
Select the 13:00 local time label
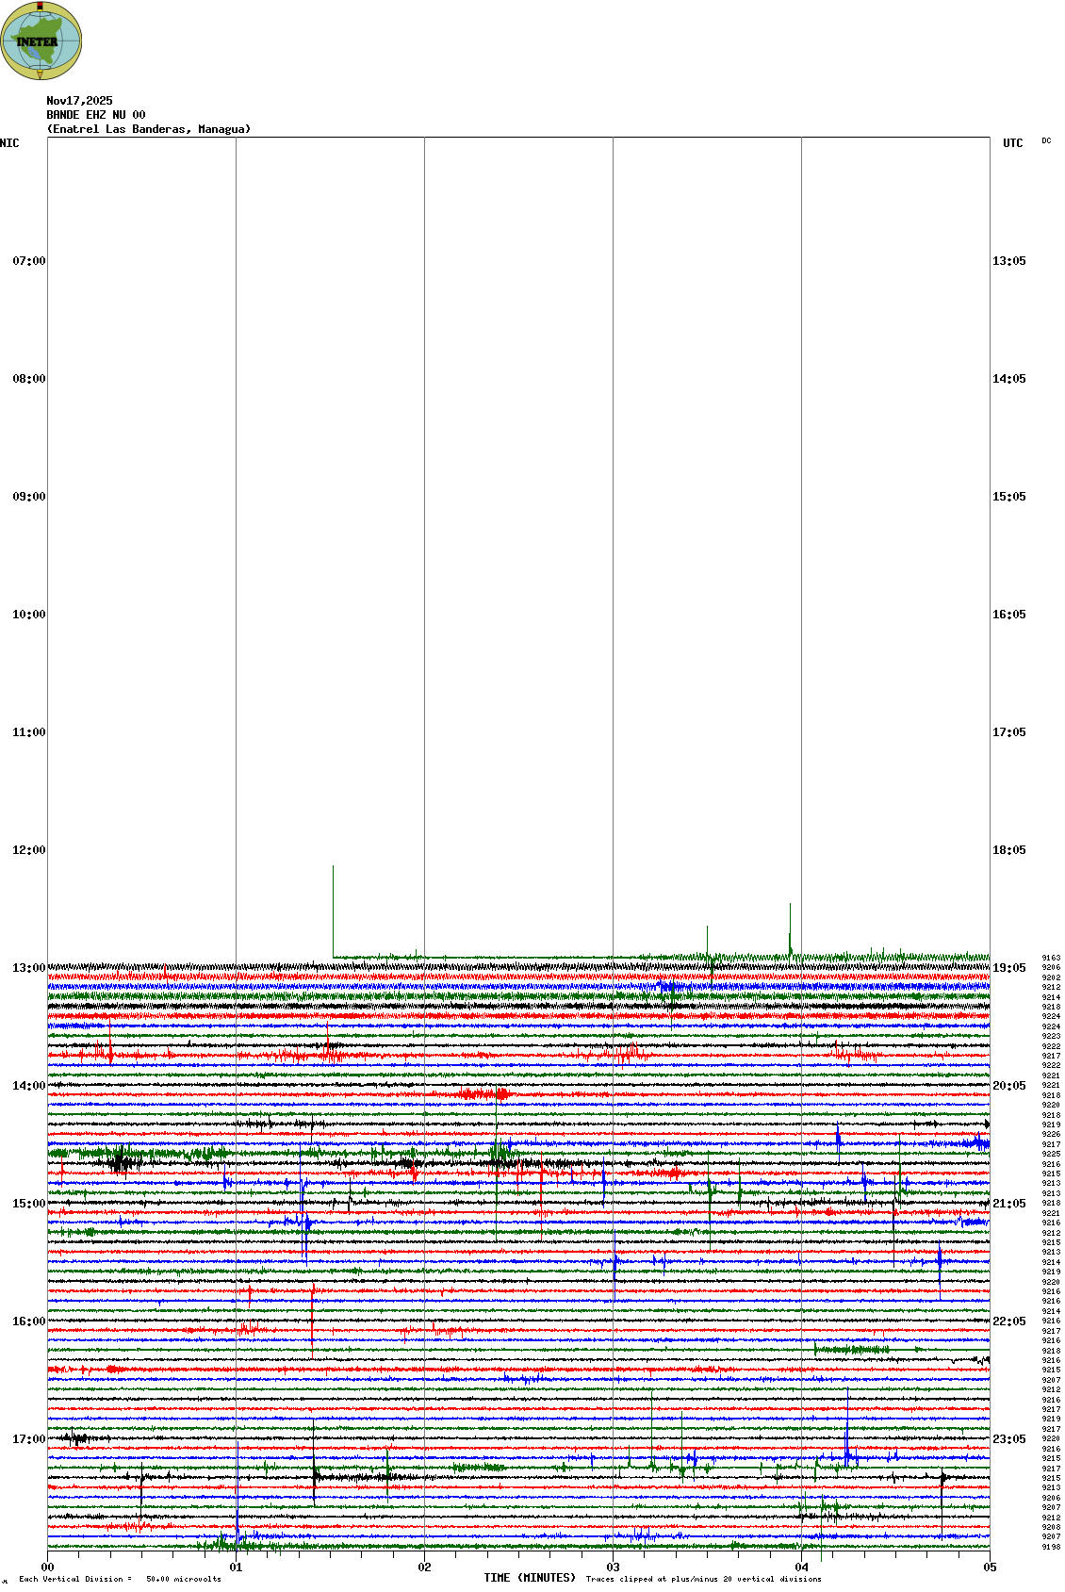(x=28, y=968)
